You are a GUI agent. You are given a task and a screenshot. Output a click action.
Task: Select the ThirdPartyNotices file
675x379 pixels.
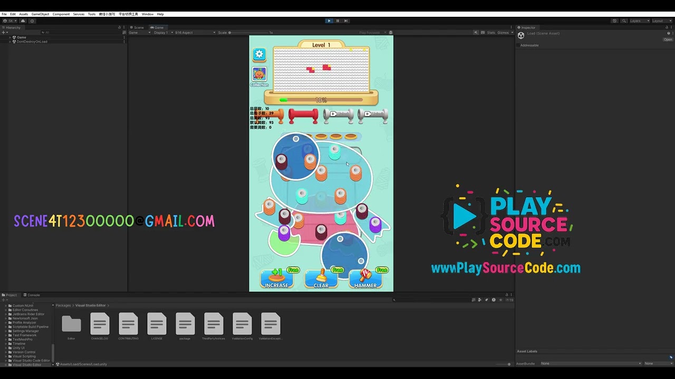pos(214,326)
